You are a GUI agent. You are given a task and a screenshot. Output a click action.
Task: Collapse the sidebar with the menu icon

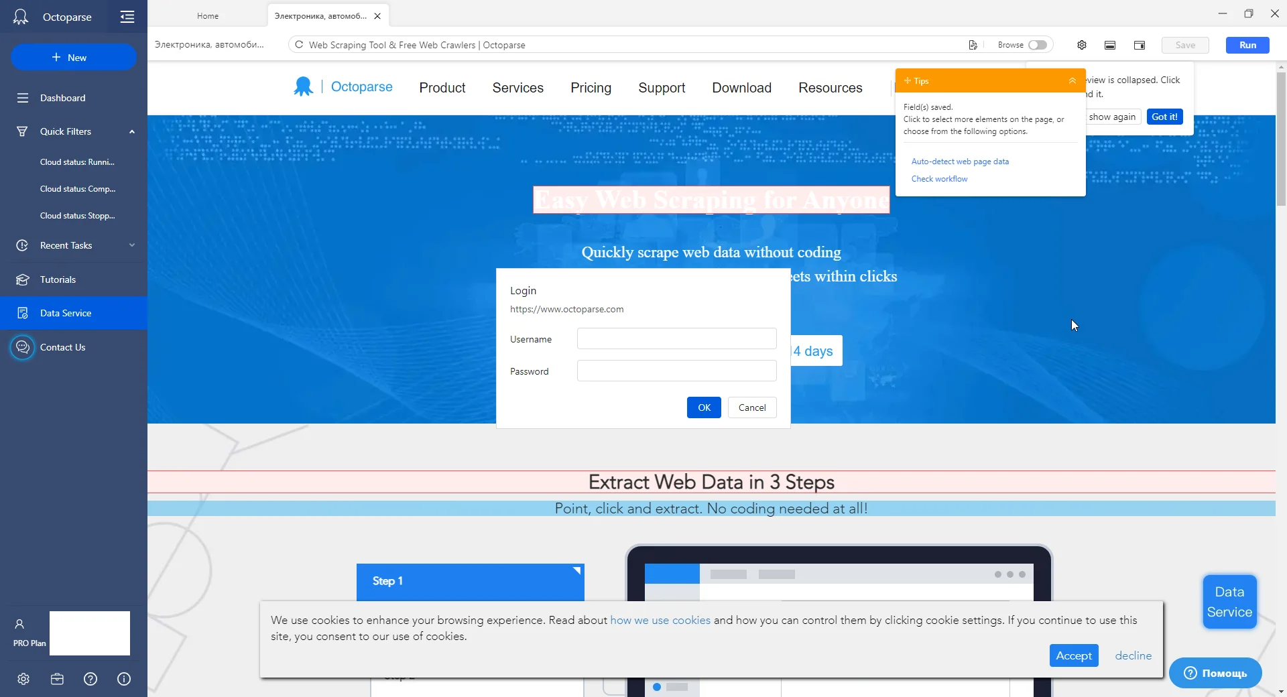127,17
